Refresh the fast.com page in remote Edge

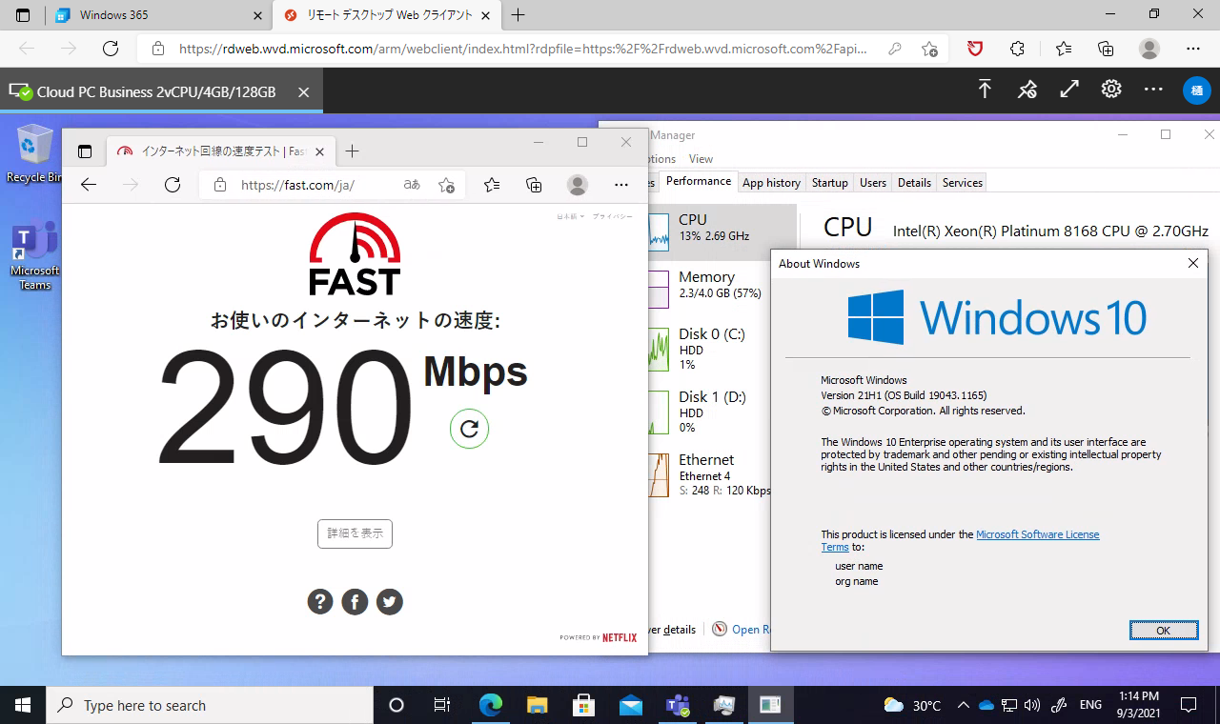173,185
